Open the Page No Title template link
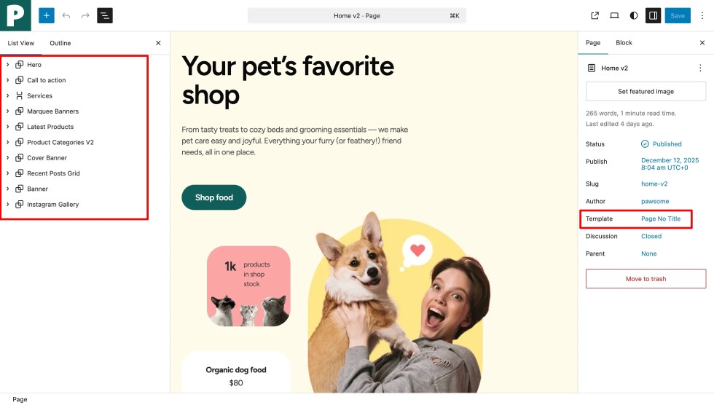This screenshot has width=714, height=405. click(661, 219)
